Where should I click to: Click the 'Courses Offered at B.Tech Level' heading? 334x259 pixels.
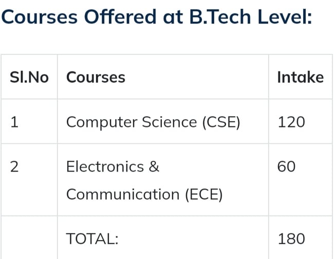click(x=157, y=17)
